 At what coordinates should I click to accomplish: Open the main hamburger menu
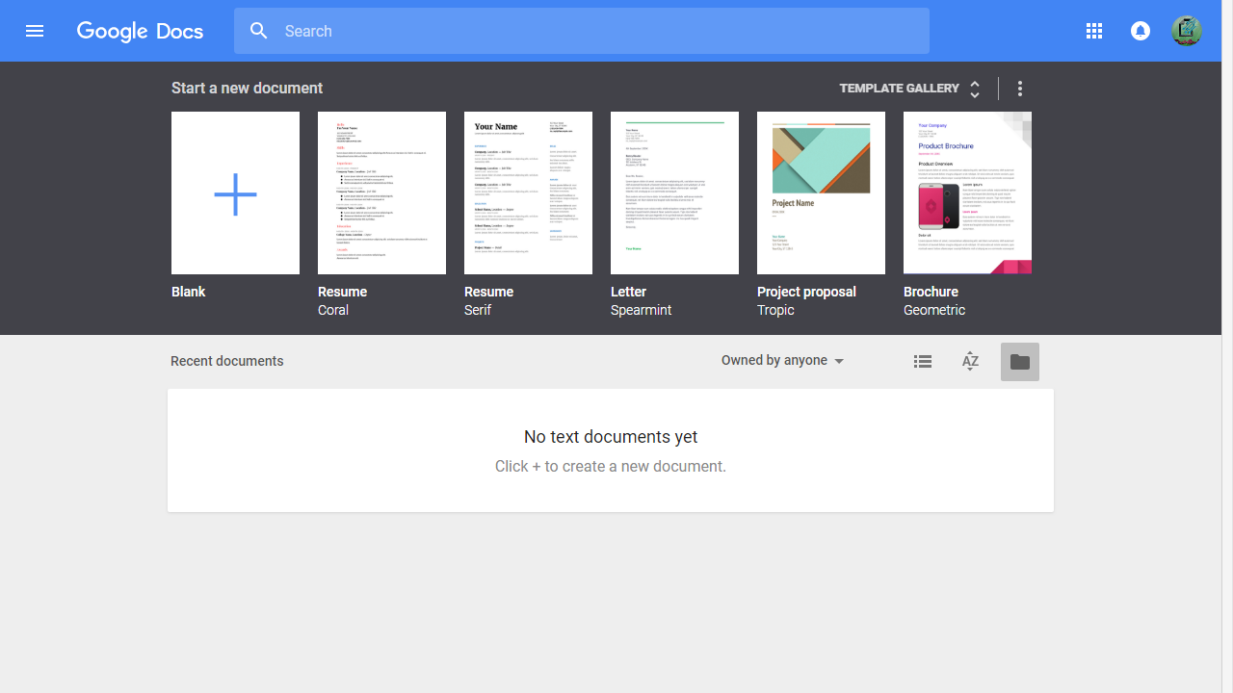click(x=35, y=31)
